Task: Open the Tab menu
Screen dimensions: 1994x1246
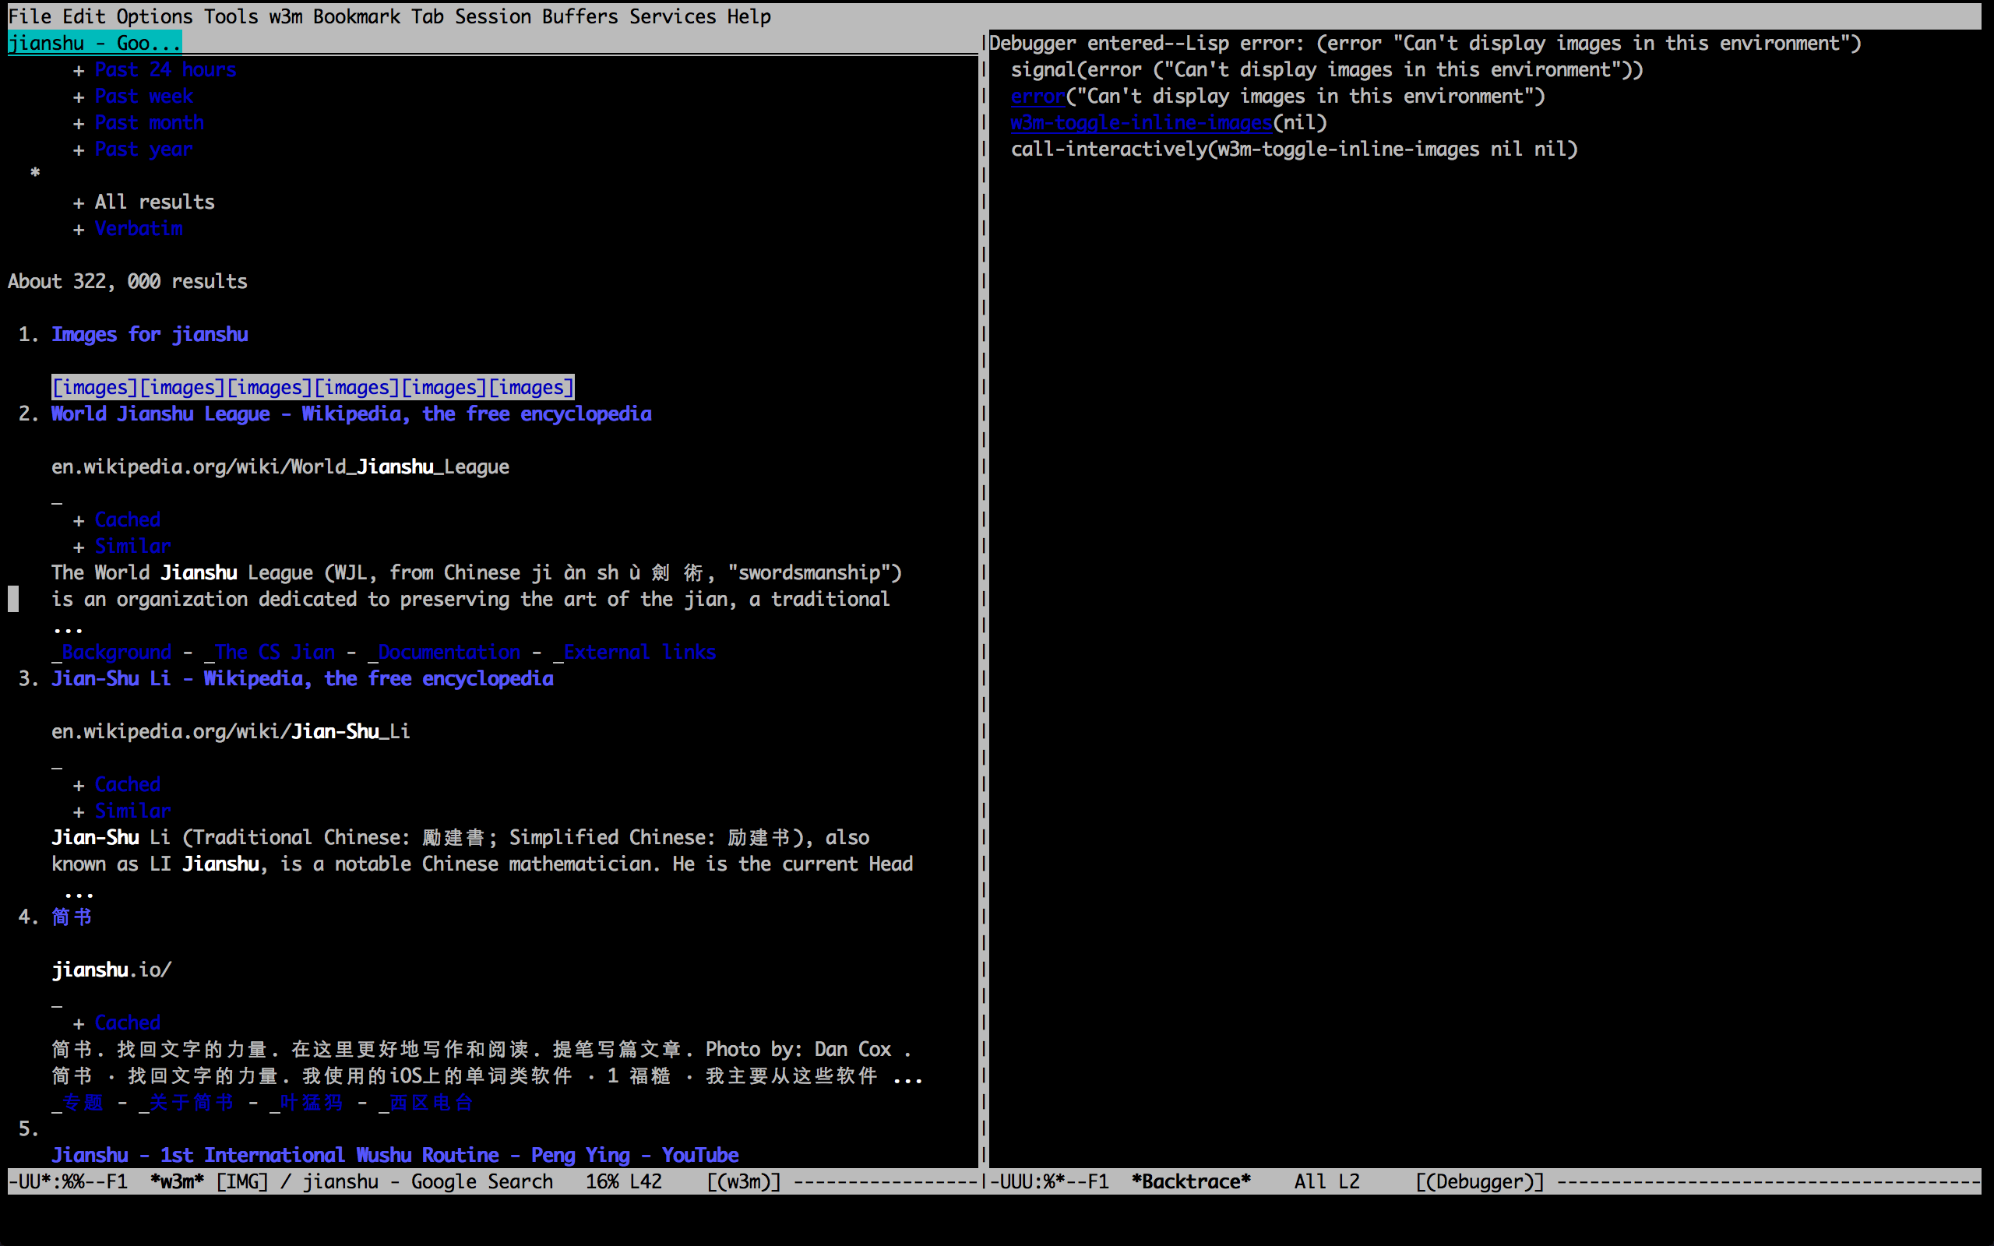Action: 427,16
